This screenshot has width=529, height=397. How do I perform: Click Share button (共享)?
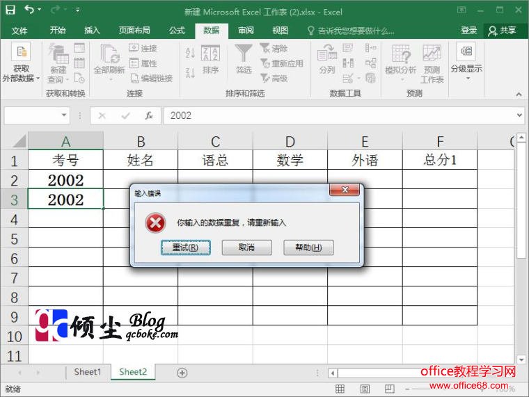click(x=502, y=31)
